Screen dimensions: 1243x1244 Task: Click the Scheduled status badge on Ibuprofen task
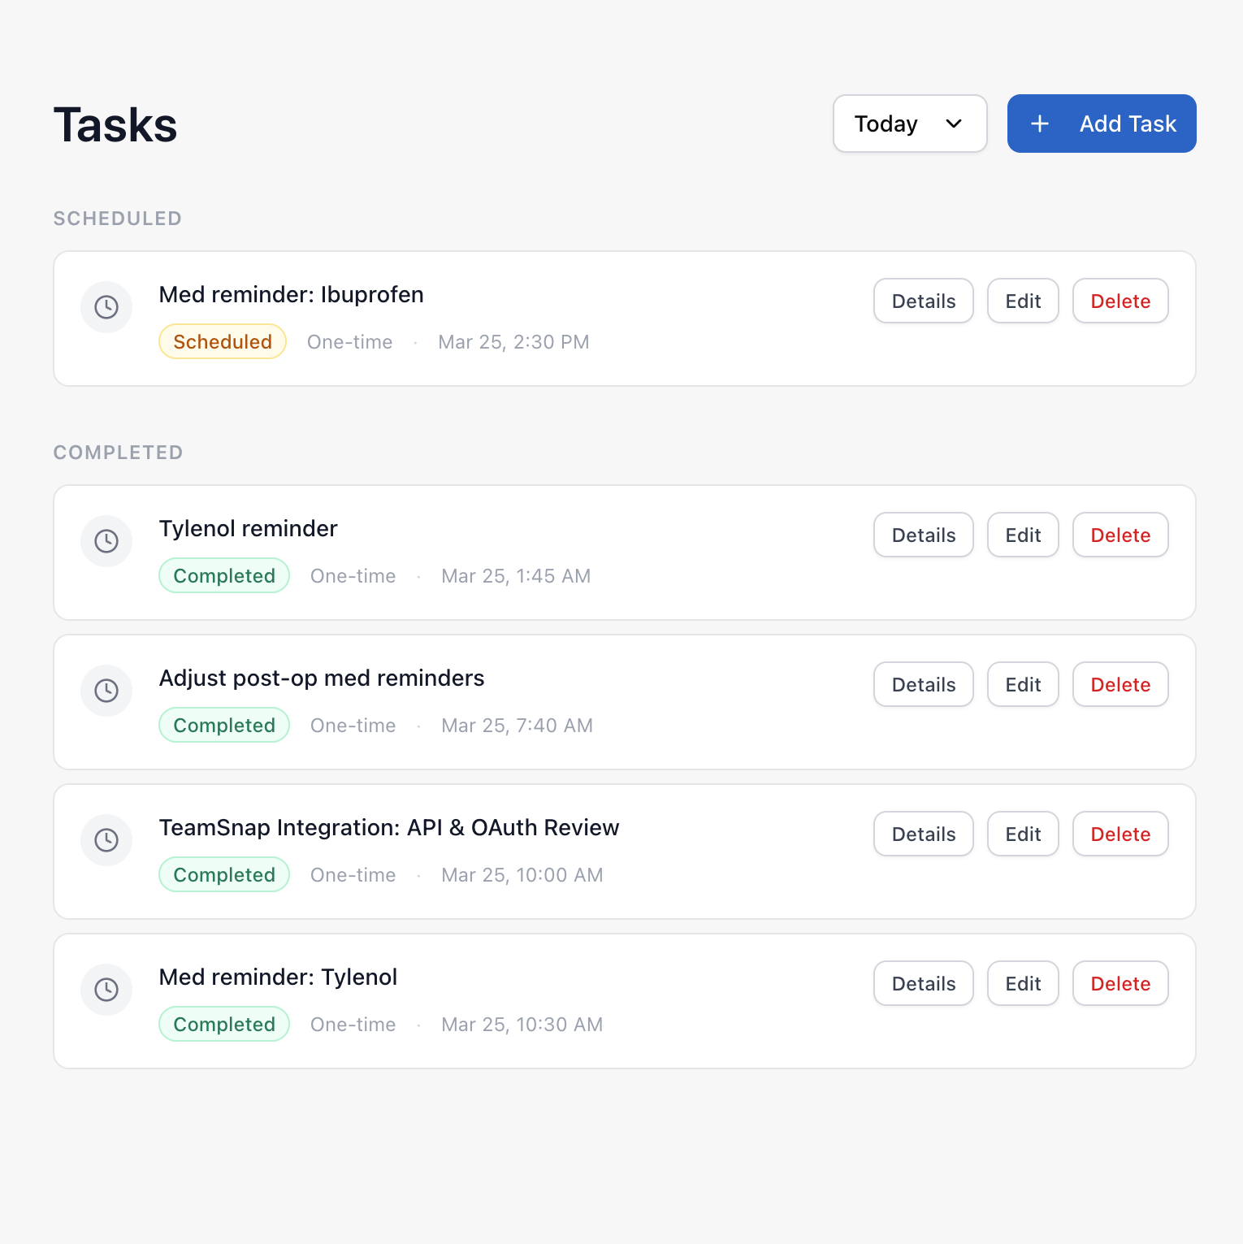tap(223, 341)
